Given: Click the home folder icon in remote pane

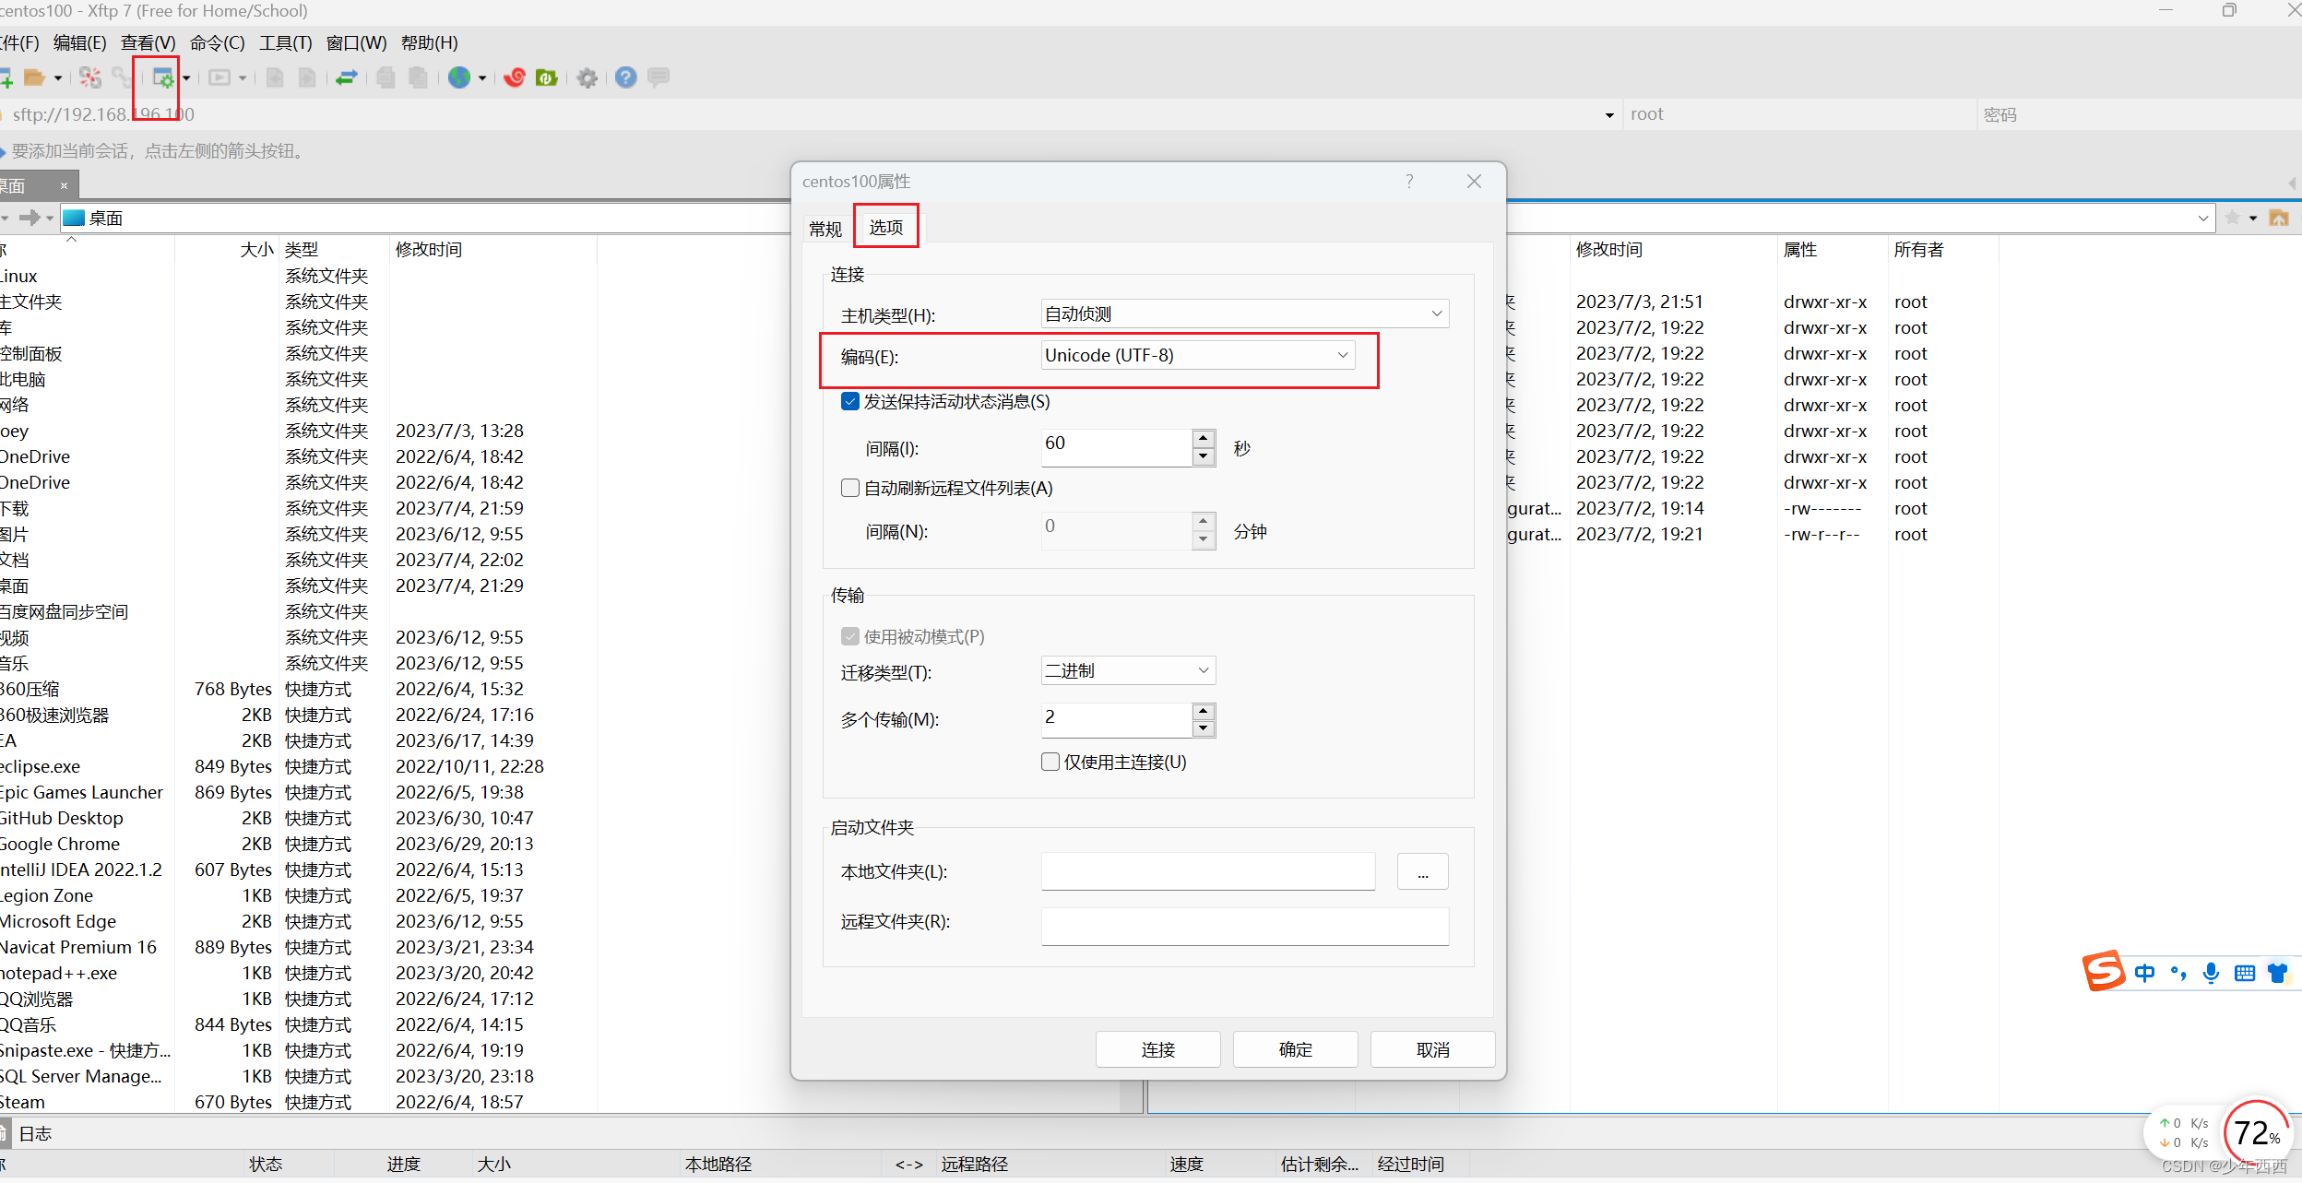Looking at the screenshot, I should point(2279,218).
